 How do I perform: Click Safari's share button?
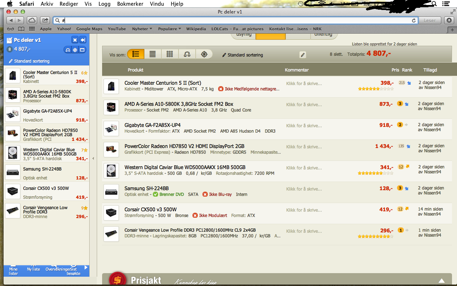[45, 20]
